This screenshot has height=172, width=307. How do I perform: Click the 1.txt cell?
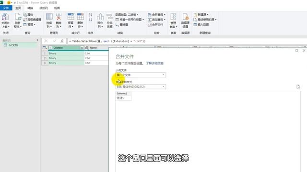point(96,54)
